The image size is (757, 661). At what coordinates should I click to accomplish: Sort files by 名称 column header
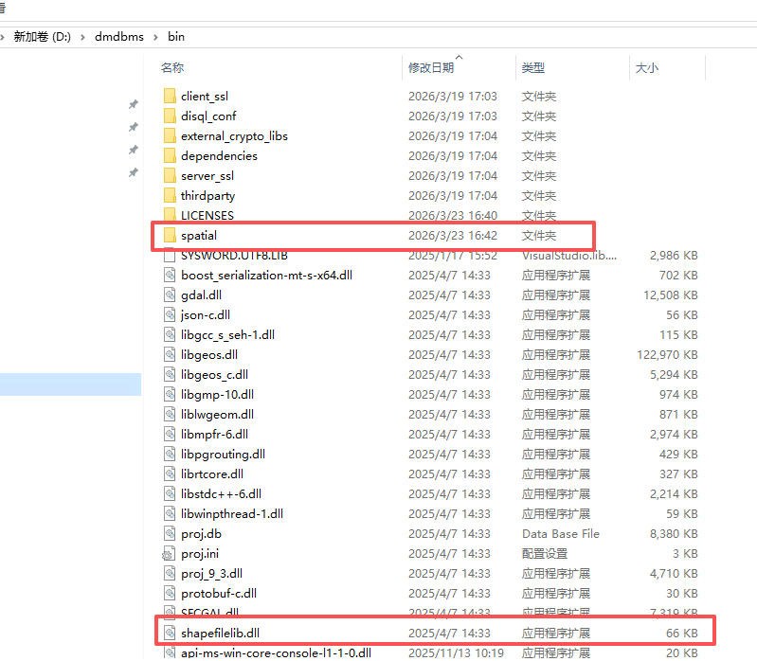point(172,68)
